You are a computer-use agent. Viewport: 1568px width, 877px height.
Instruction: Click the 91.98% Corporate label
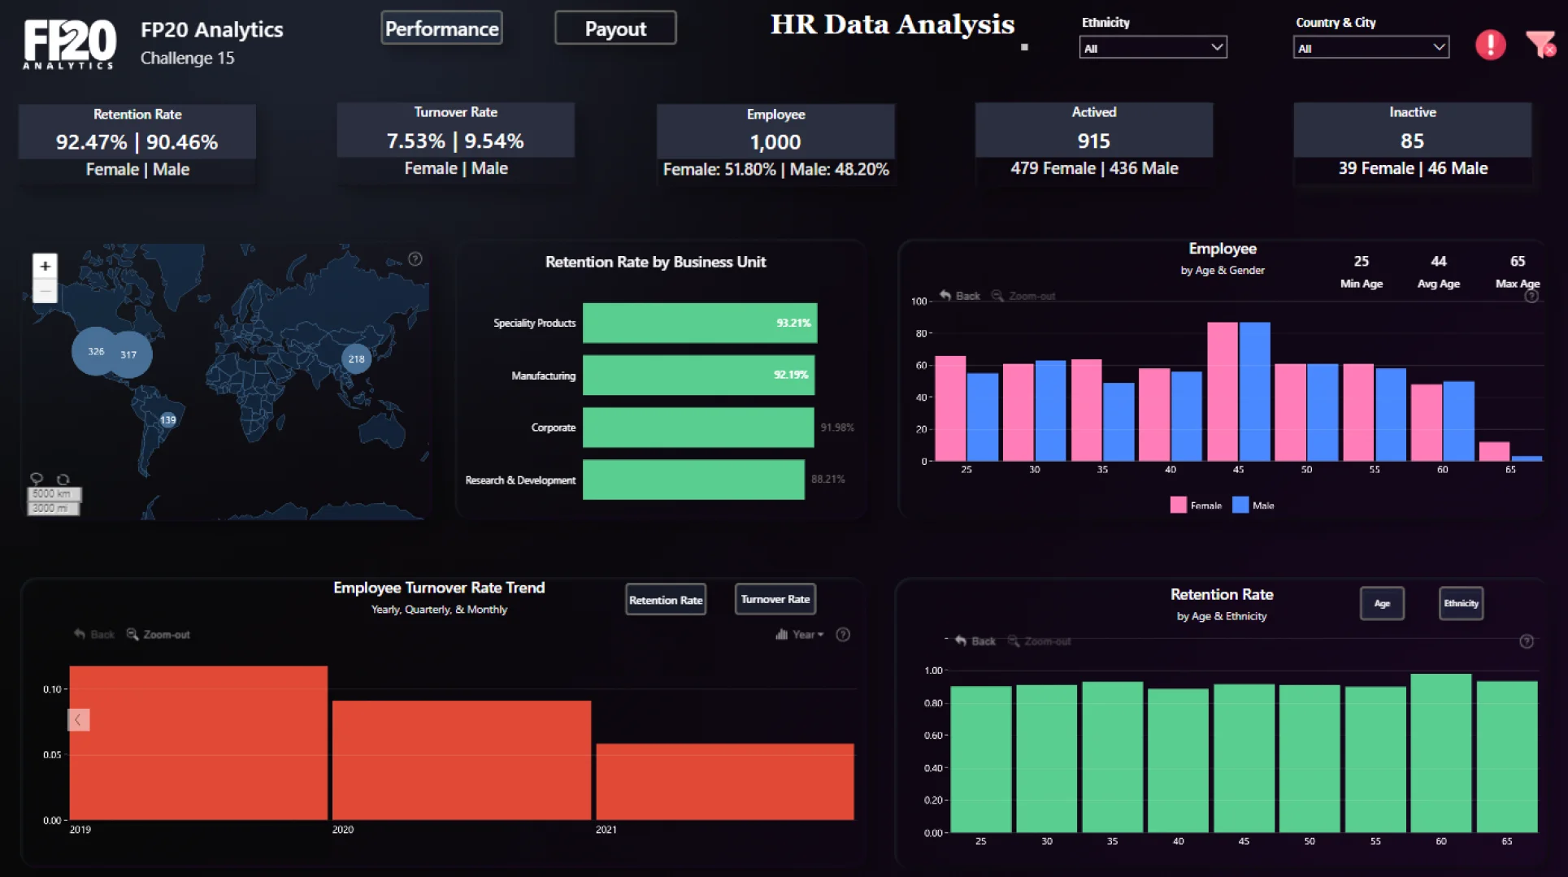[837, 428]
